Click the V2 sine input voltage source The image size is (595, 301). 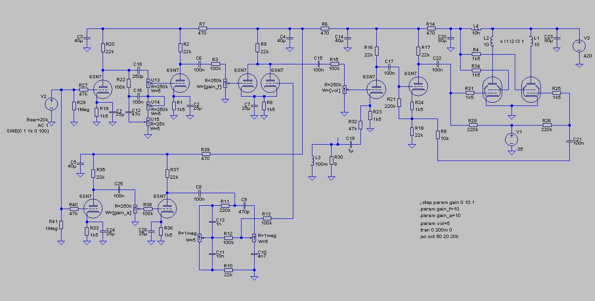(x=51, y=104)
